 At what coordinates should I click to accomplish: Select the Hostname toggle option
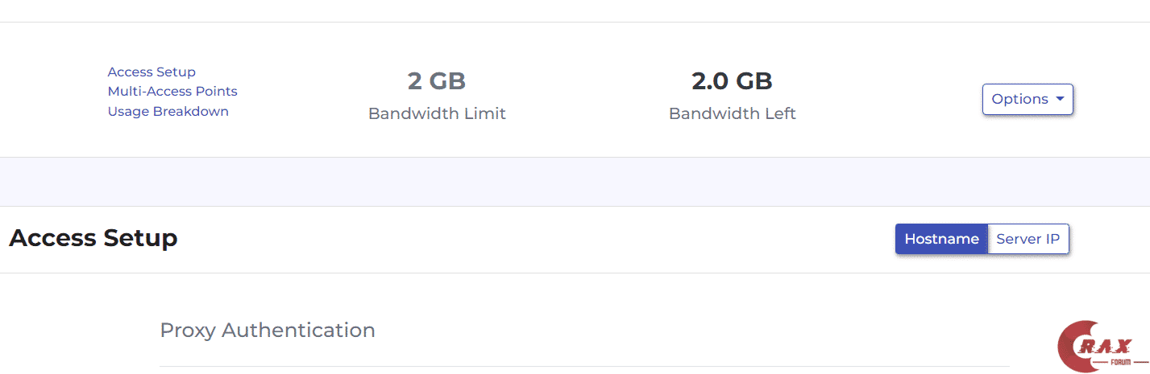click(x=941, y=239)
